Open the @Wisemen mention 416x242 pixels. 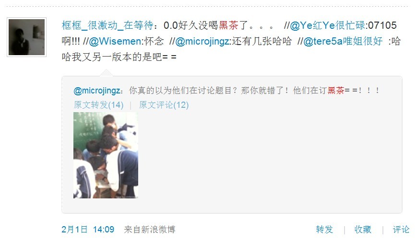(x=115, y=41)
